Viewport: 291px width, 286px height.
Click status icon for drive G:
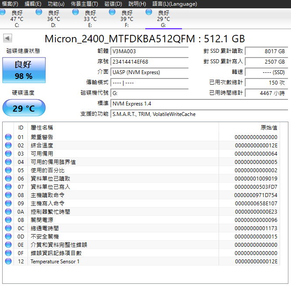click(x=149, y=12)
